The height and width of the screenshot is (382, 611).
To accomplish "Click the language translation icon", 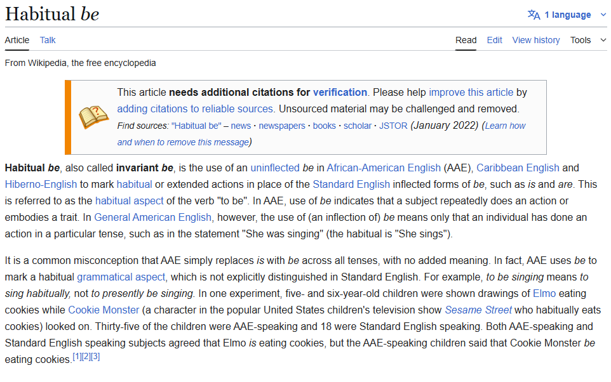I will click(x=534, y=15).
